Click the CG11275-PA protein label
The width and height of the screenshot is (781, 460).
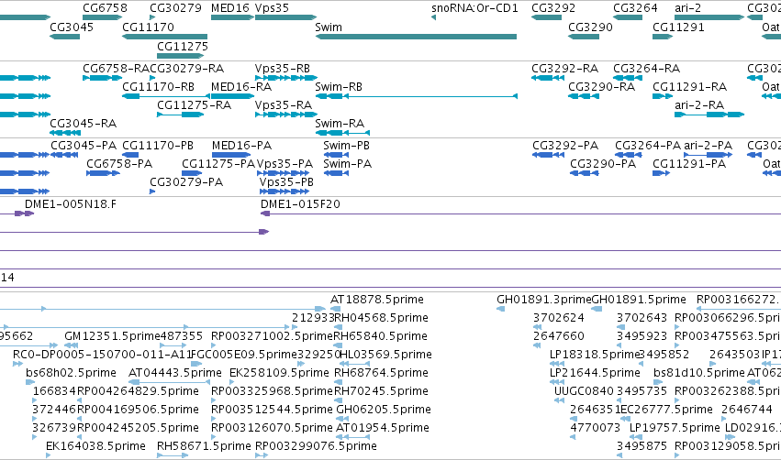pyautogui.click(x=218, y=164)
